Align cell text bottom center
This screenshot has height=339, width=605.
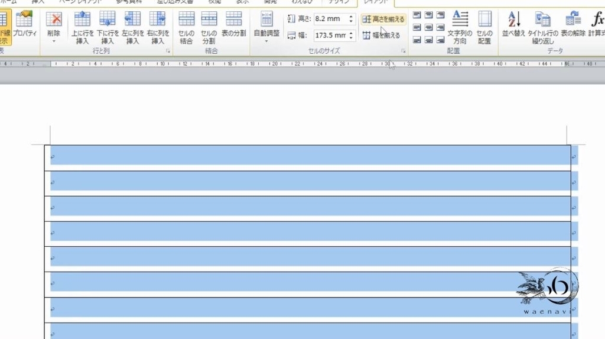click(429, 40)
